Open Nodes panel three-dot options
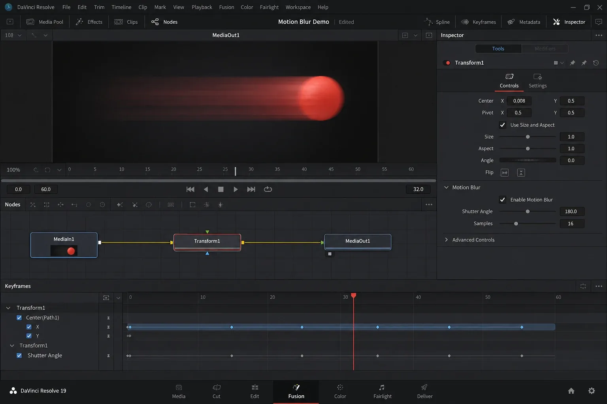 click(x=429, y=204)
